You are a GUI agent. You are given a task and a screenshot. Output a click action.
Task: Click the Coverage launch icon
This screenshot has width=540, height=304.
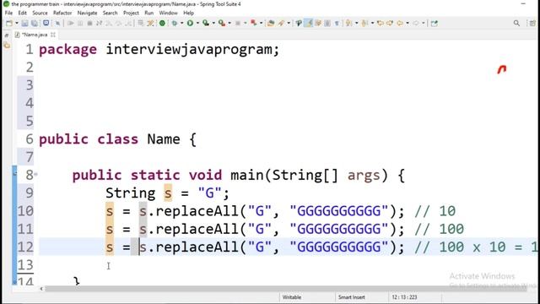click(206, 23)
